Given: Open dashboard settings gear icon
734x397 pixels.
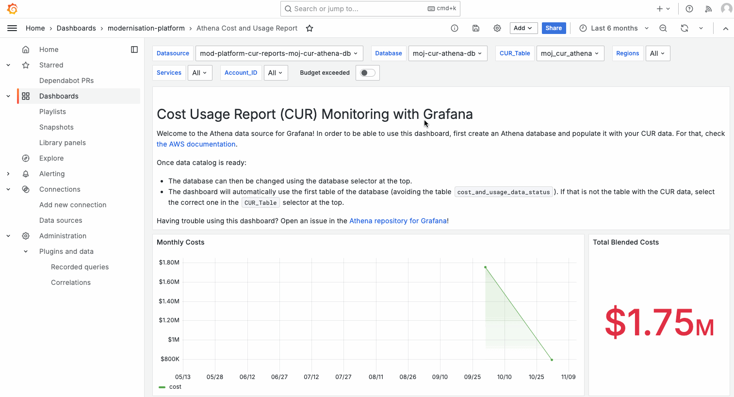Looking at the screenshot, I should coord(497,28).
